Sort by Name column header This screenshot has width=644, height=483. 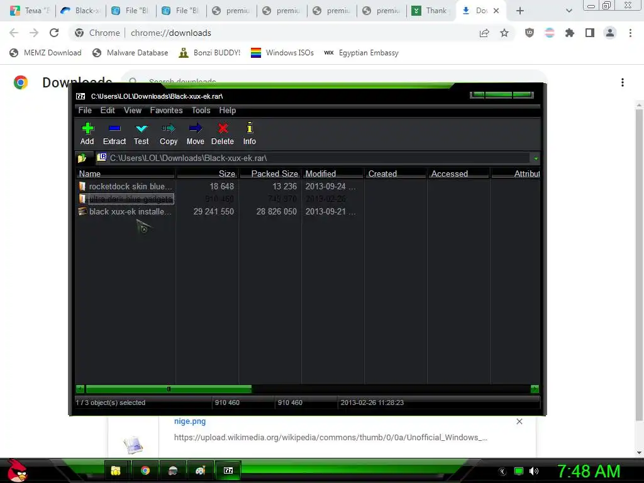click(x=126, y=174)
